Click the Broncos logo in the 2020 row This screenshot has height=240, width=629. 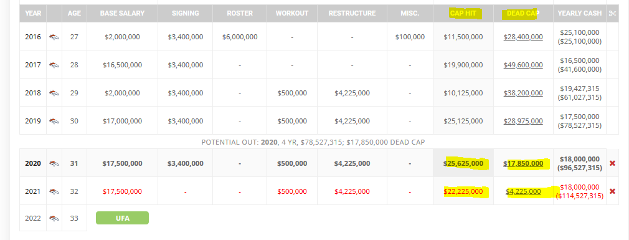pos(54,163)
